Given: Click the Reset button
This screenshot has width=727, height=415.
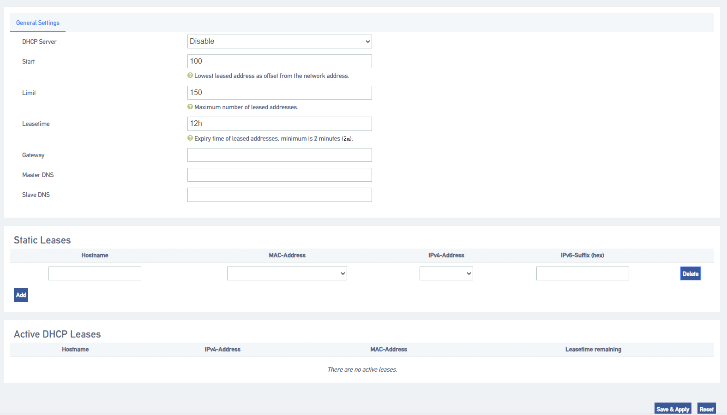Looking at the screenshot, I should click(707, 409).
